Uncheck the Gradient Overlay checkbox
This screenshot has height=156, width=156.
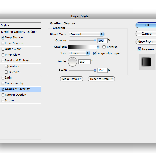point(3,89)
